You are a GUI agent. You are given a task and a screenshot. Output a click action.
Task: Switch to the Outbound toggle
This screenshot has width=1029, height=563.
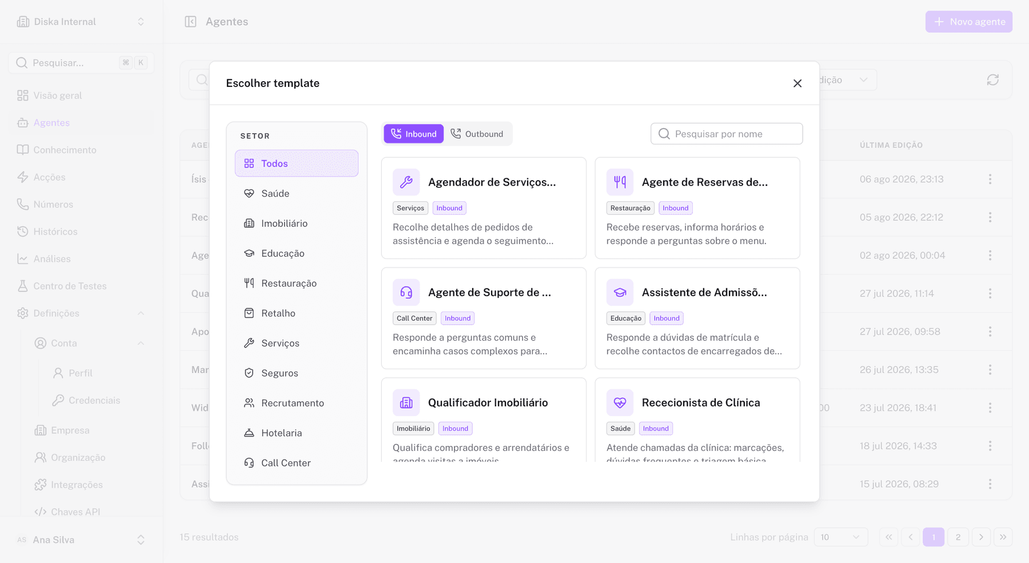click(x=477, y=134)
